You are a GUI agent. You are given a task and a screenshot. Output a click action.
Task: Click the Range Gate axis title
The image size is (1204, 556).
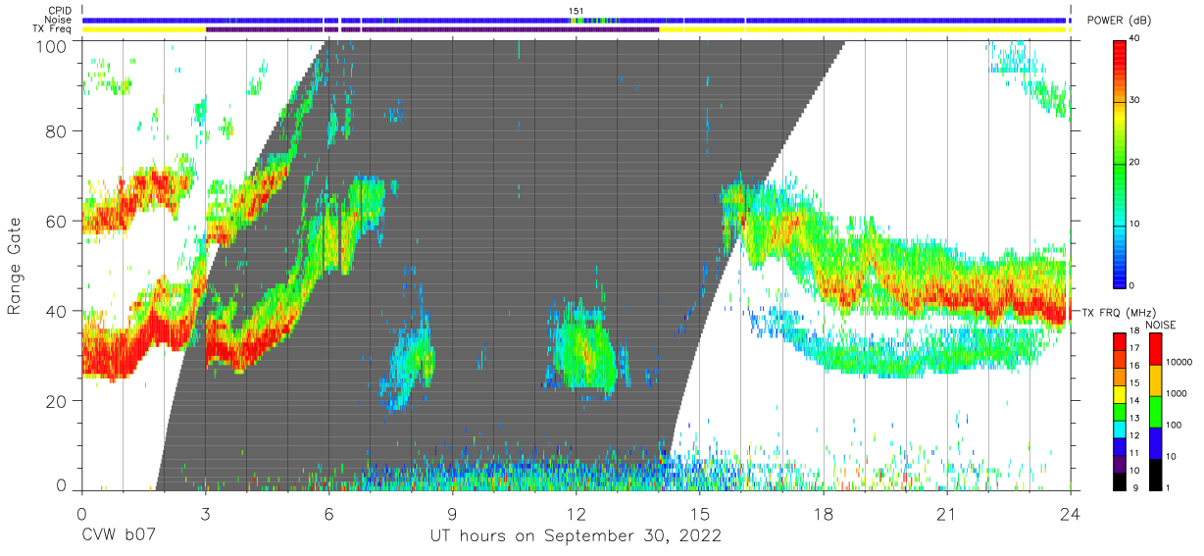16,266
